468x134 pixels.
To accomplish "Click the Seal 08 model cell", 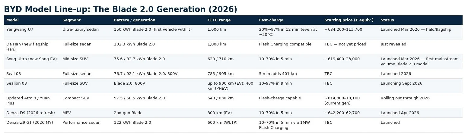I will point(14,74).
